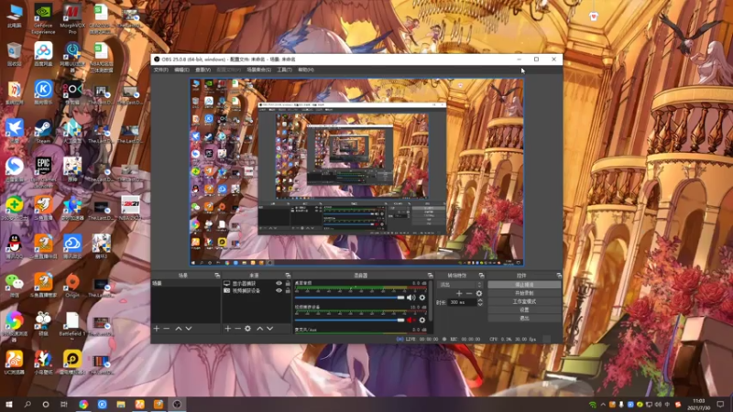Open Windows Start menu
Image resolution: width=733 pixels, height=412 pixels.
tap(9, 404)
